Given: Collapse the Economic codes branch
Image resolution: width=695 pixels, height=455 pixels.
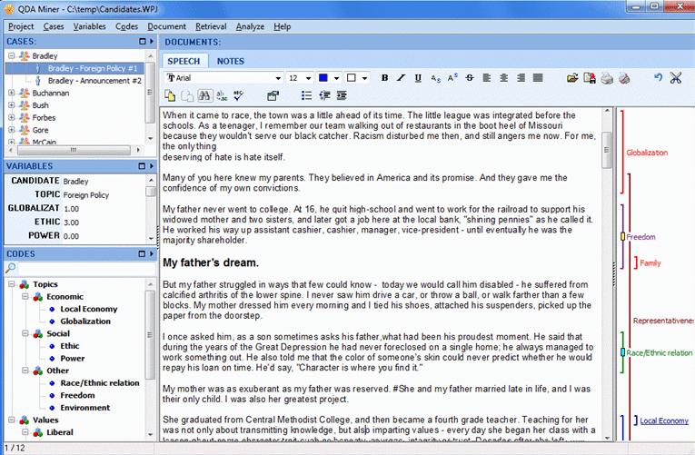Looking at the screenshot, I should 24,296.
